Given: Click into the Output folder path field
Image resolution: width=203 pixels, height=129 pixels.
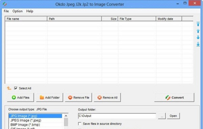Looking at the screenshot, I should point(117,116).
